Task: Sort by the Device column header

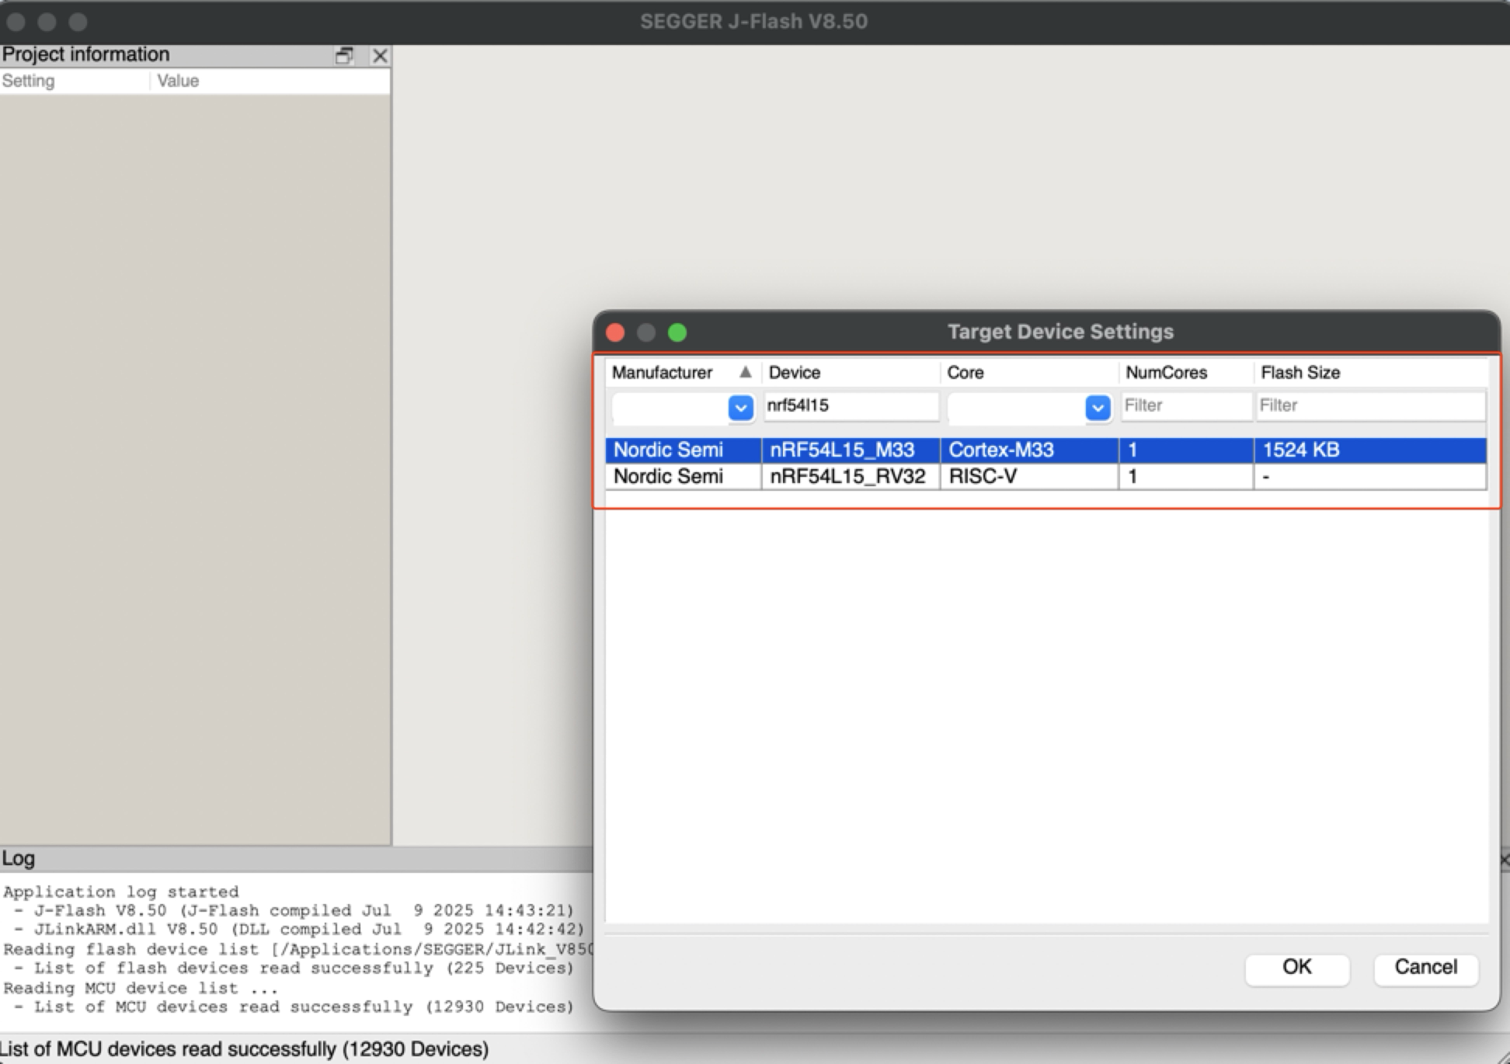Action: pos(851,373)
